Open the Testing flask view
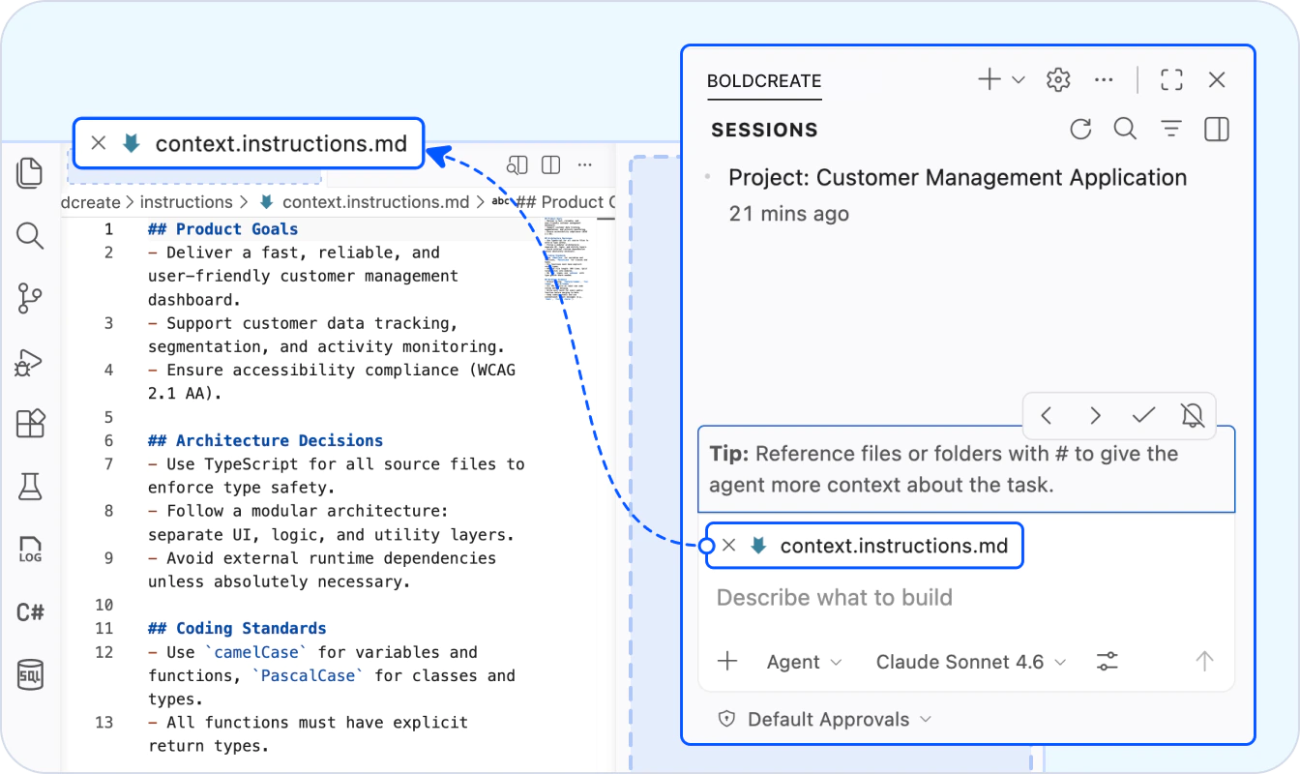 (30, 487)
